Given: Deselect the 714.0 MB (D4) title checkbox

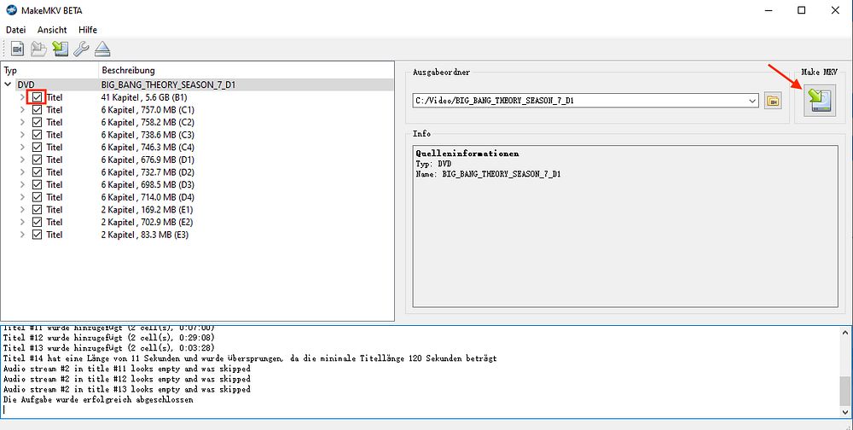Looking at the screenshot, I should tap(37, 198).
